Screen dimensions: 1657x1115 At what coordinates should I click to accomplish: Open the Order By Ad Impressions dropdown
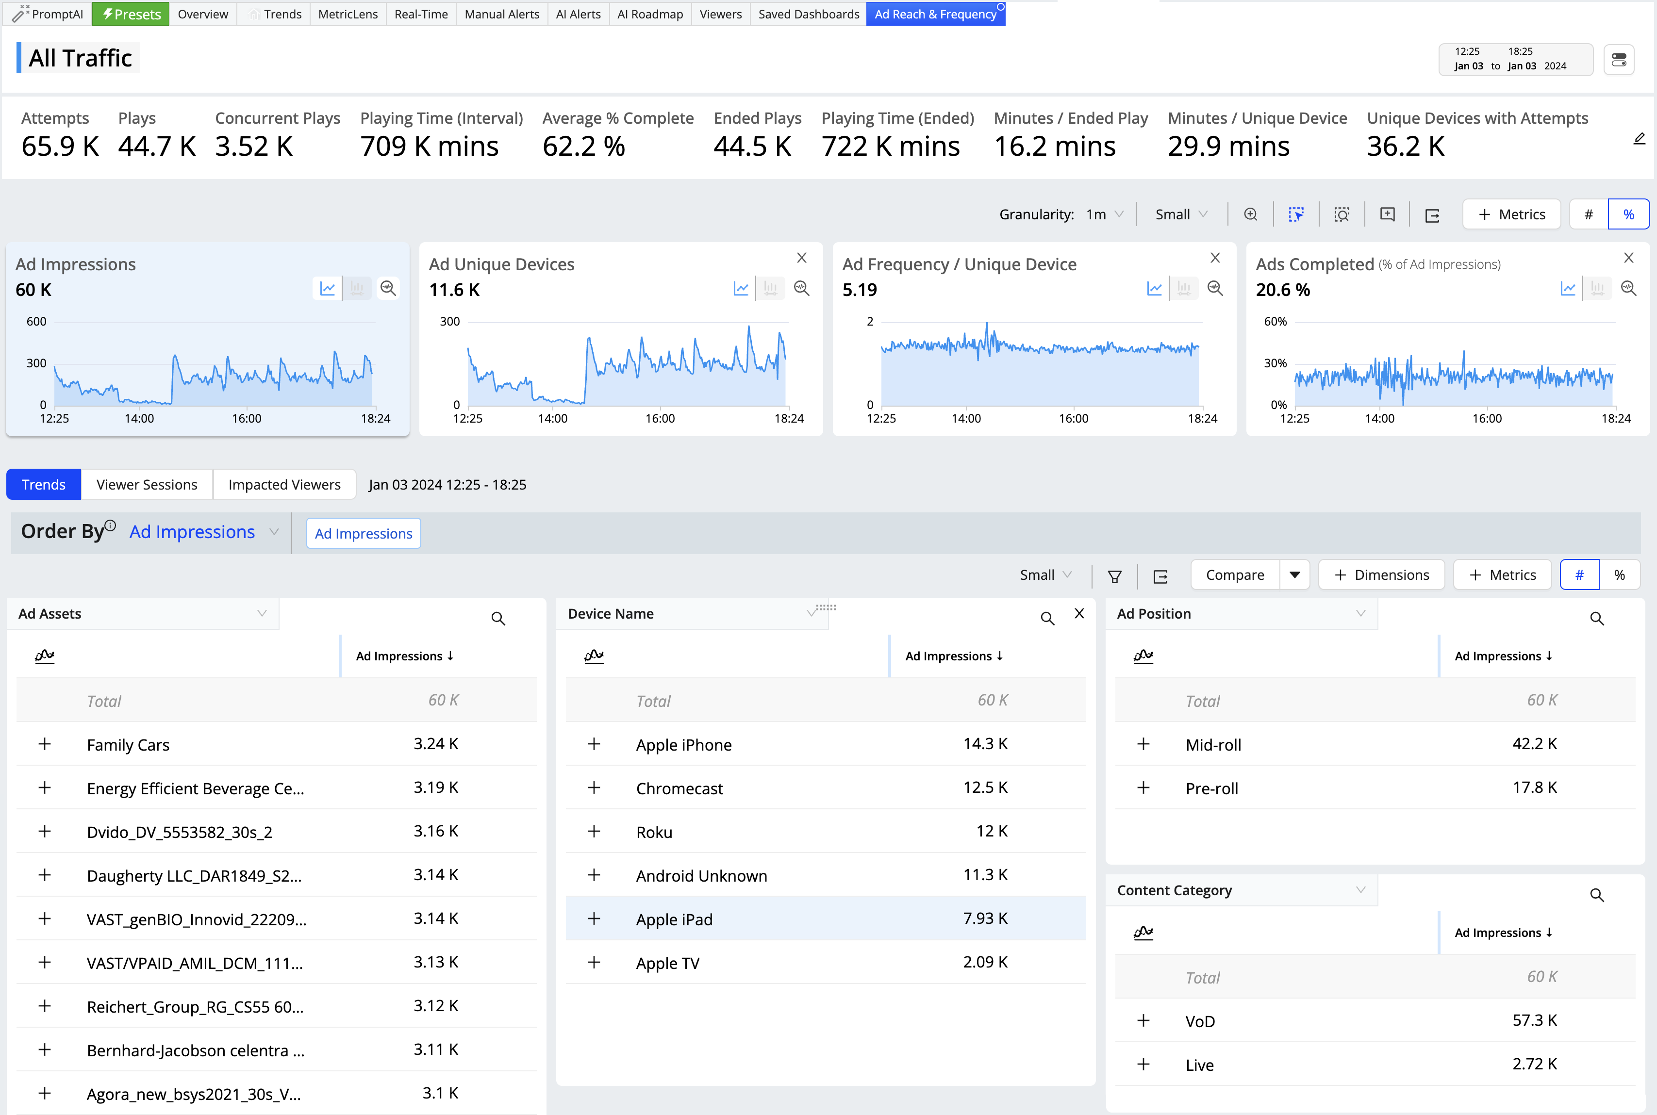203,532
